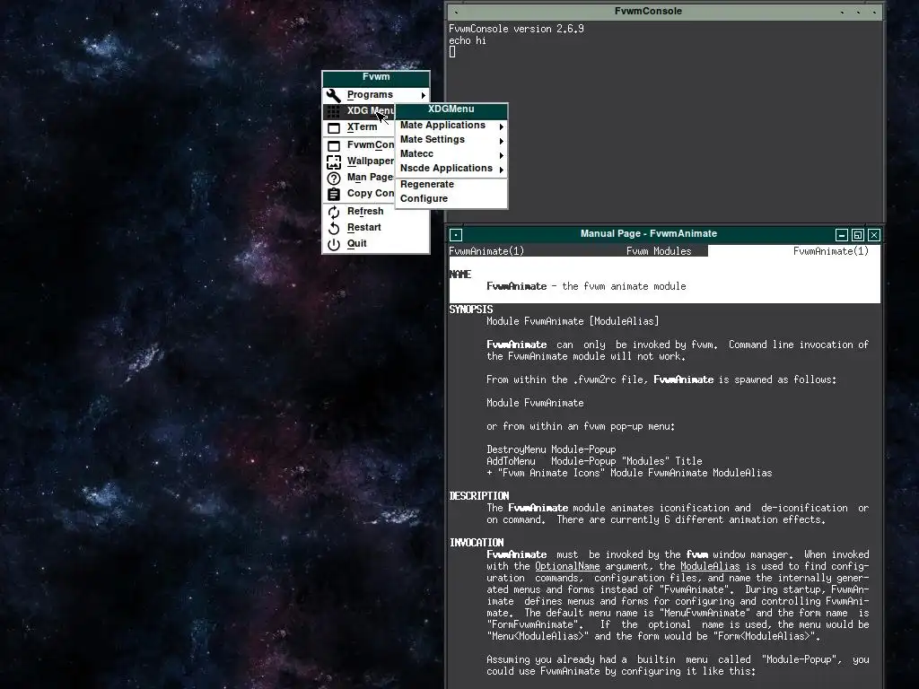This screenshot has width=919, height=689.
Task: Expand Matecc submenu arrow
Action: tap(501, 155)
